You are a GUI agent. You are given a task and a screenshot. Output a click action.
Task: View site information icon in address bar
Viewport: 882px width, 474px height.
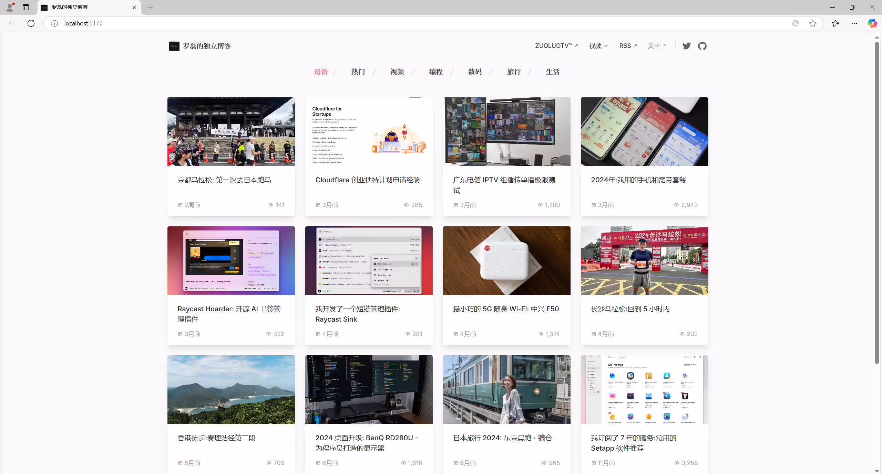click(x=54, y=23)
